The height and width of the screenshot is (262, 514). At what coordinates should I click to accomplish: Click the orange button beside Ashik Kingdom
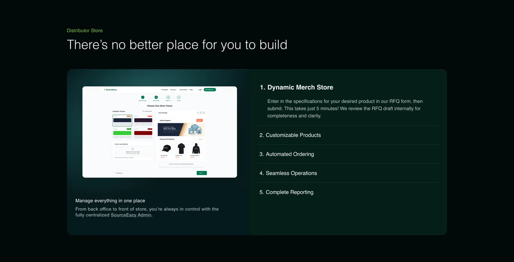(200, 120)
